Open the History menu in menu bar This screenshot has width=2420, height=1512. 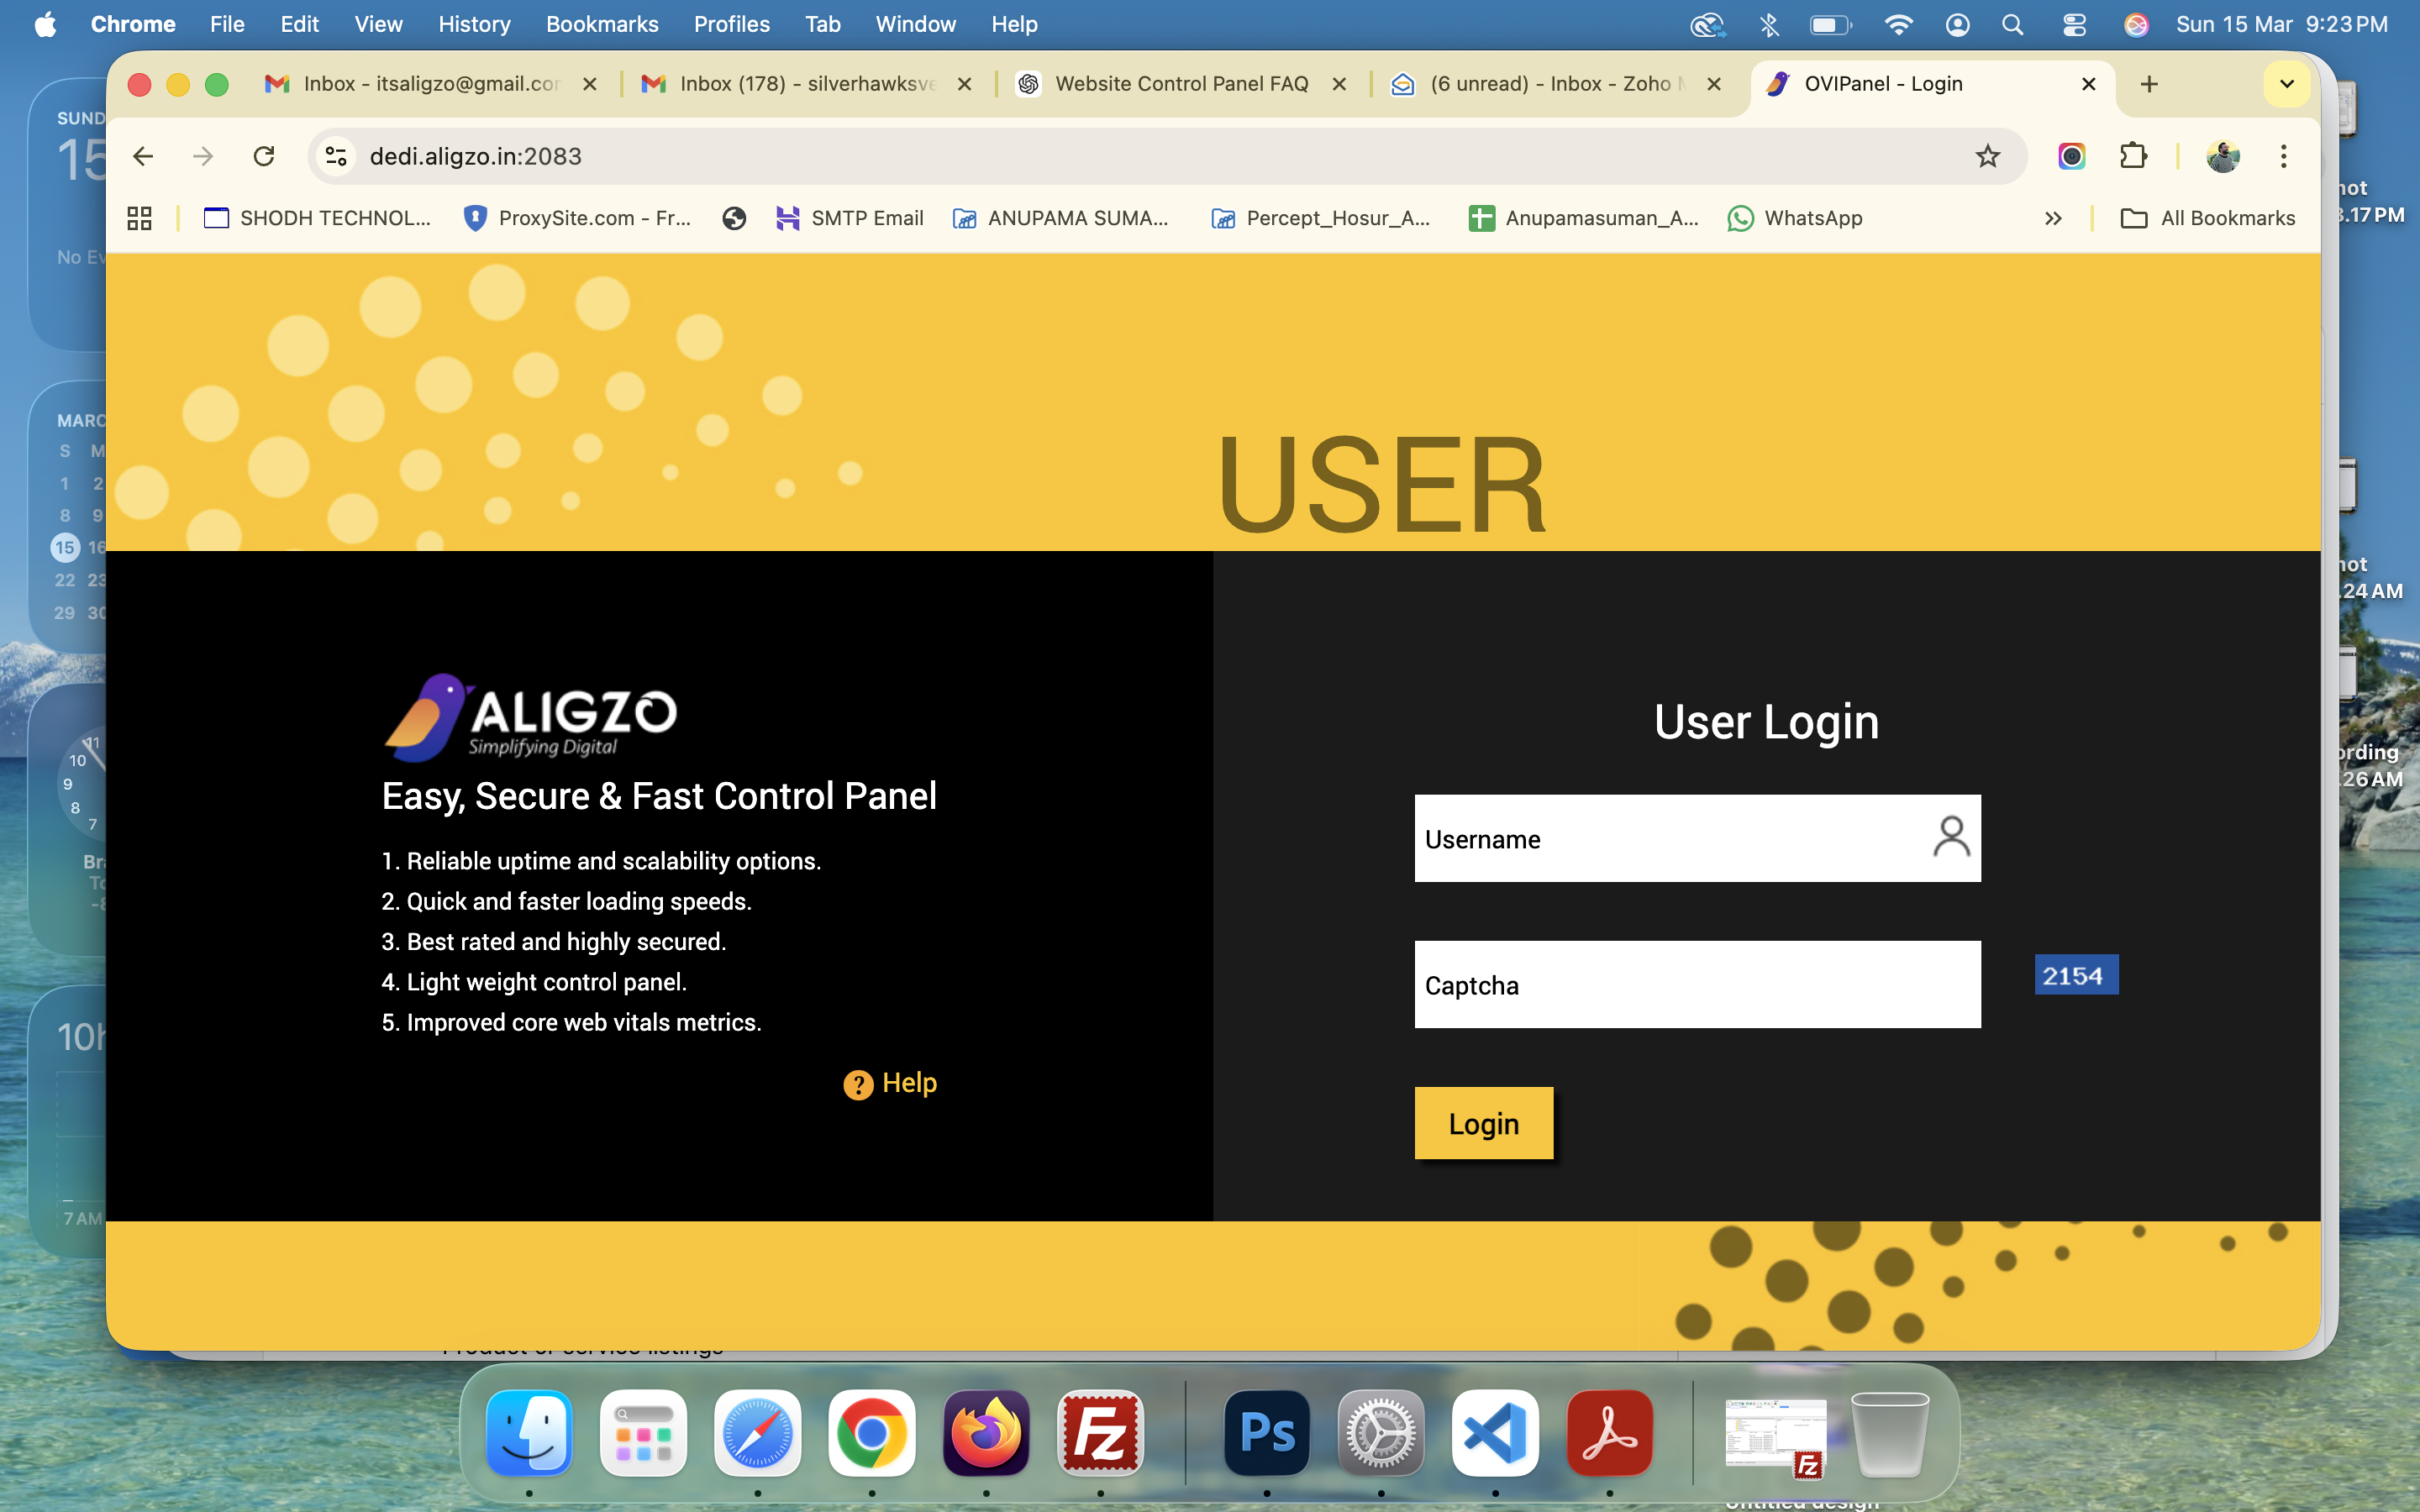pyautogui.click(x=474, y=24)
